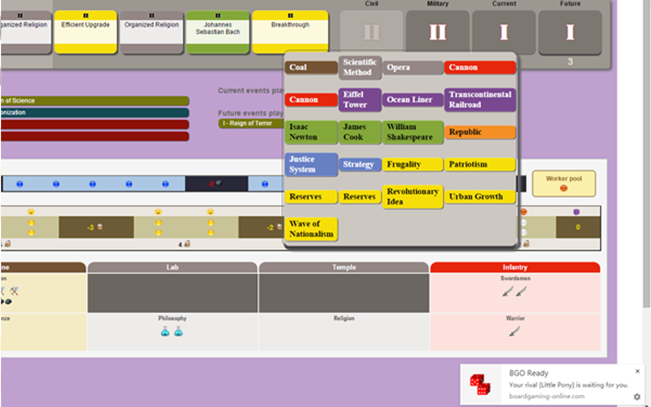Screen dimensions: 651x407
Task: Choose Ocean Liner from the list
Action: coord(412,100)
